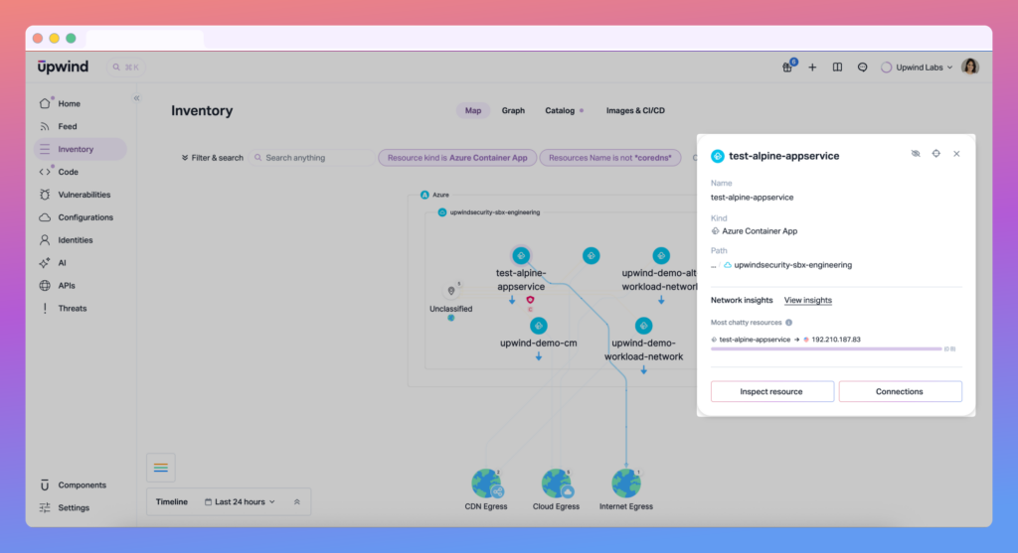1018x553 pixels.
Task: Select Inventory in sidebar
Action: [80, 149]
